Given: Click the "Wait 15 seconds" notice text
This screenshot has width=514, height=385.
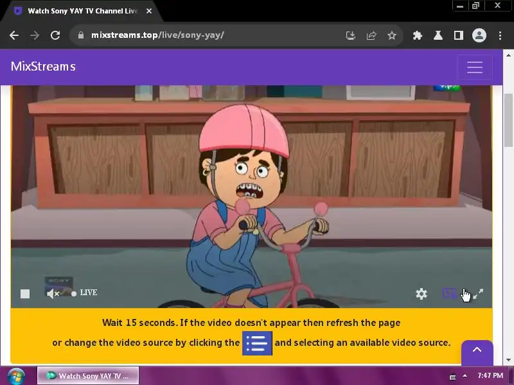Looking at the screenshot, I should [x=251, y=323].
